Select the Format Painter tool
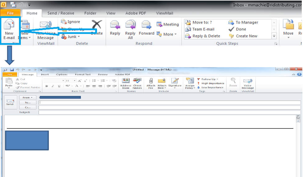 coord(28,87)
